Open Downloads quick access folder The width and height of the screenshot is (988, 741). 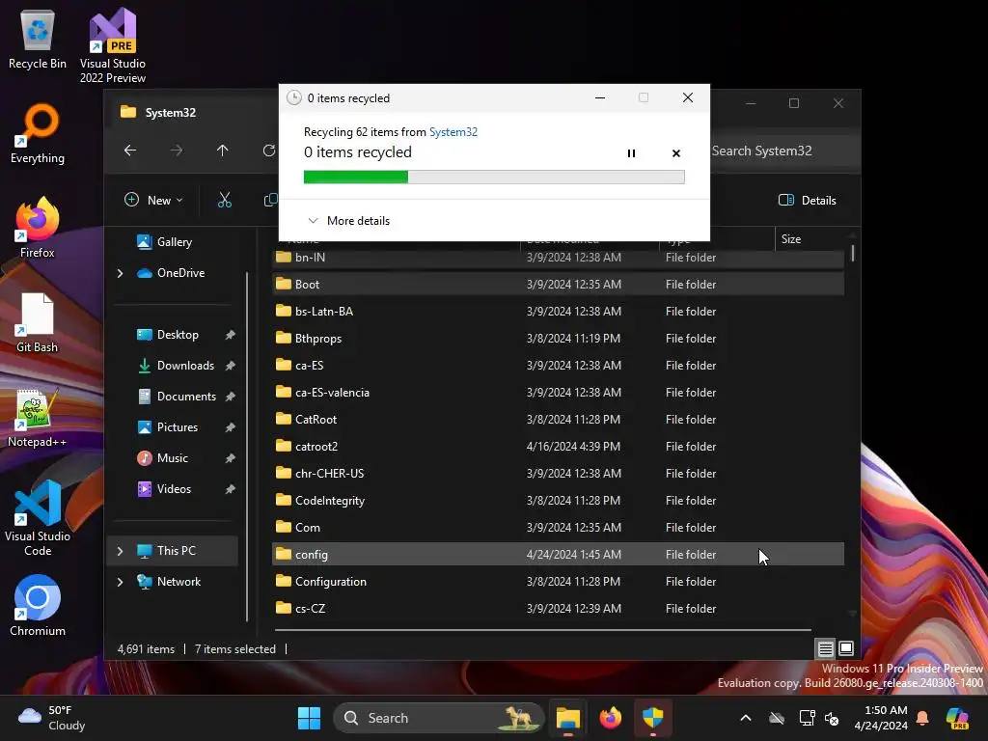[x=176, y=366]
